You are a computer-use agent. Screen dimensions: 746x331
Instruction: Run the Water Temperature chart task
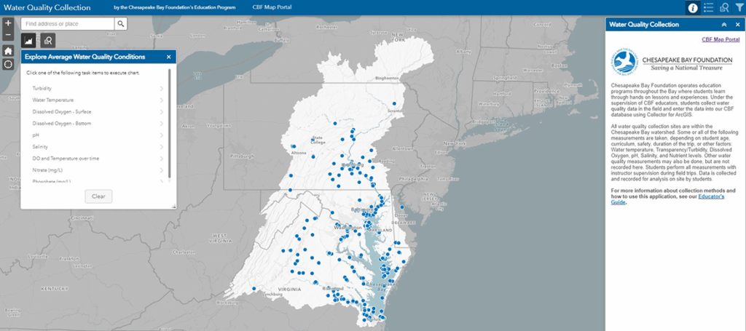(98, 100)
